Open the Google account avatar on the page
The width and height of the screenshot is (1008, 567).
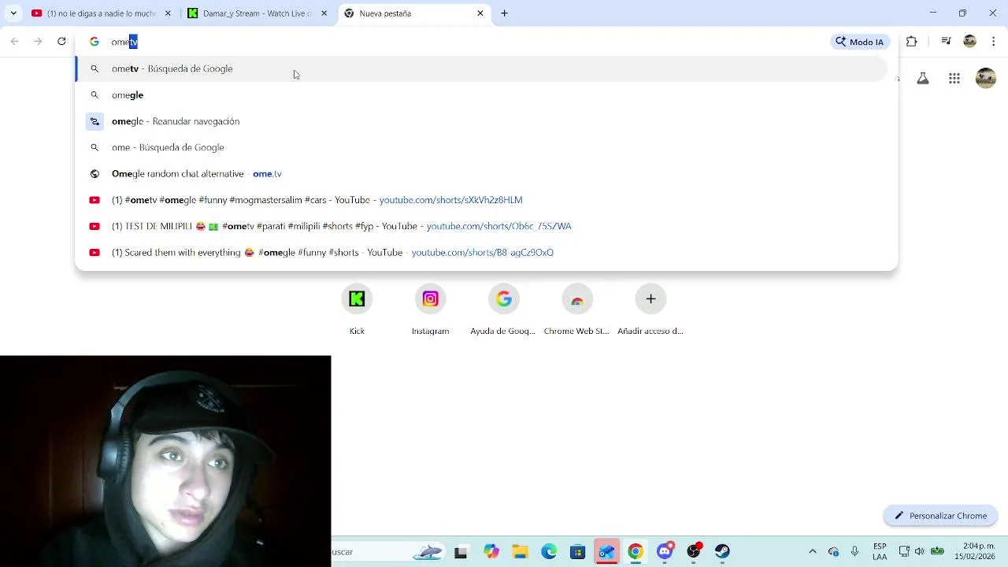pos(986,78)
